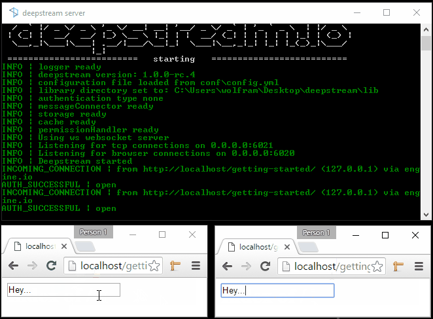Maximize the deepstream server window
The height and width of the screenshot is (319, 433).
point(387,12)
